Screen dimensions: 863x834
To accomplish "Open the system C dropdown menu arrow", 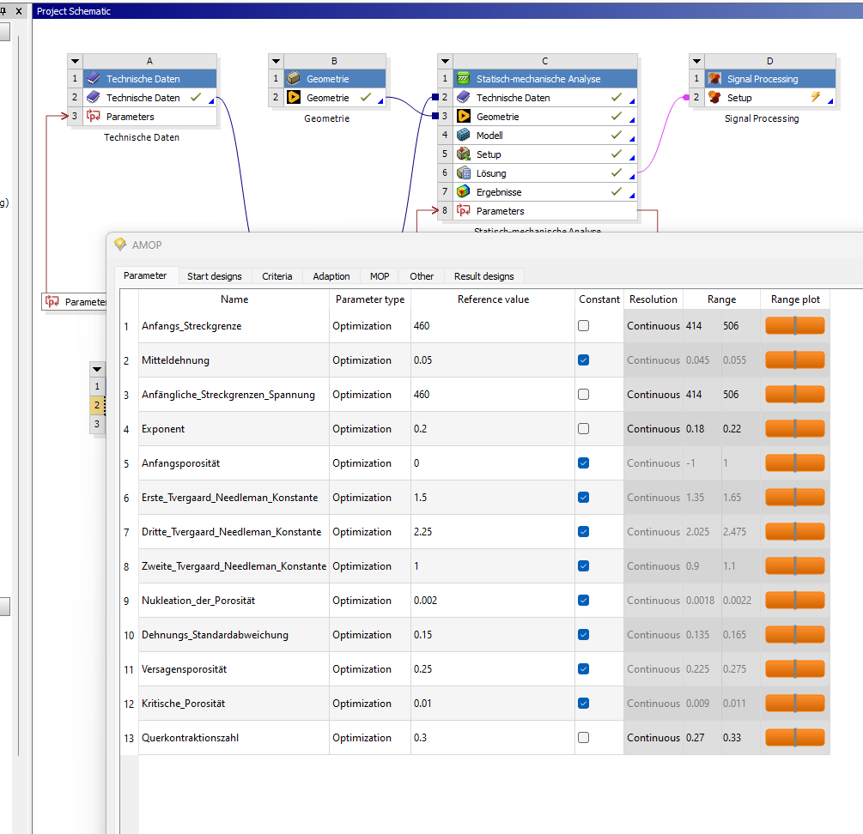I will click(x=446, y=61).
